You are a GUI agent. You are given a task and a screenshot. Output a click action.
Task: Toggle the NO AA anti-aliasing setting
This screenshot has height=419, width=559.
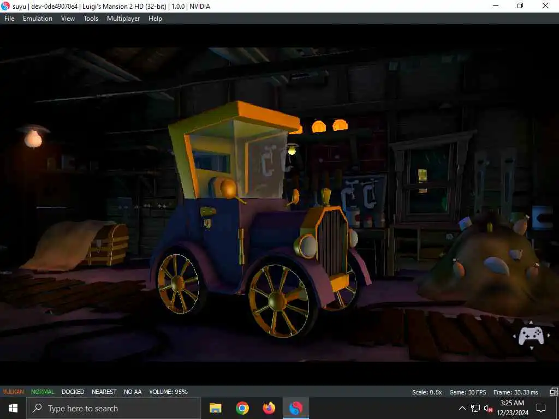133,392
